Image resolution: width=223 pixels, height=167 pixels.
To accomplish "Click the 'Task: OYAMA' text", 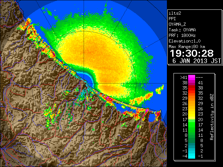I will (x=182, y=30).
